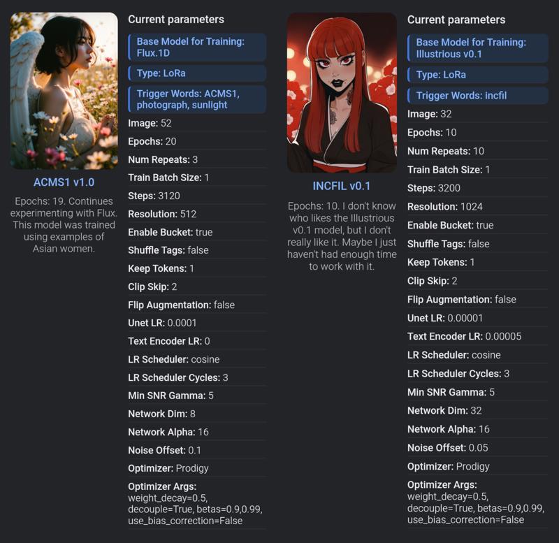Click the Network Dim: 8 row
Image resolution: width=559 pixels, height=543 pixels.
[197, 414]
